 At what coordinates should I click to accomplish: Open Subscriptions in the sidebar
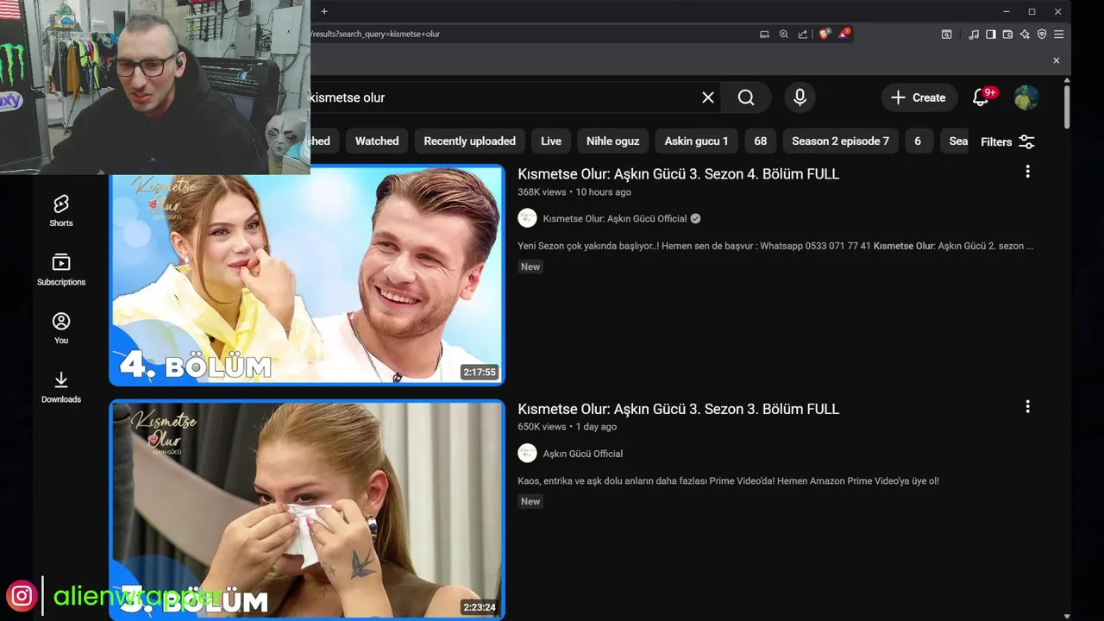tap(61, 269)
